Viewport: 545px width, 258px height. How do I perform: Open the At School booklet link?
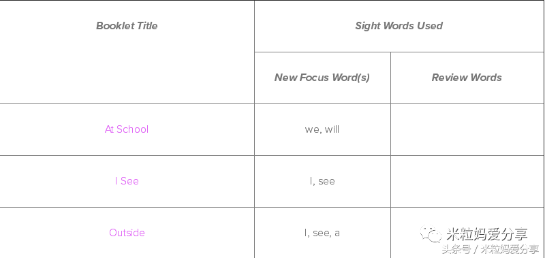[x=127, y=129]
